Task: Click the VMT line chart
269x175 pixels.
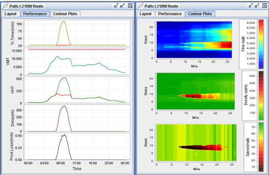Action: (x=77, y=61)
